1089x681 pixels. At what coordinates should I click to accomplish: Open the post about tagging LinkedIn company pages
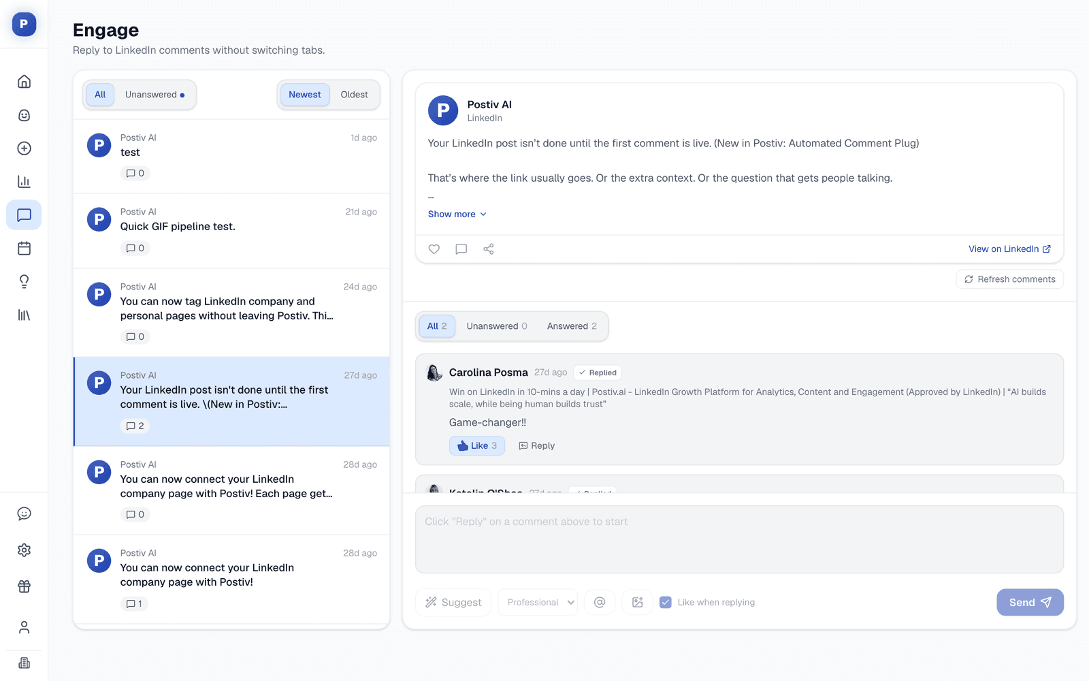(x=231, y=313)
